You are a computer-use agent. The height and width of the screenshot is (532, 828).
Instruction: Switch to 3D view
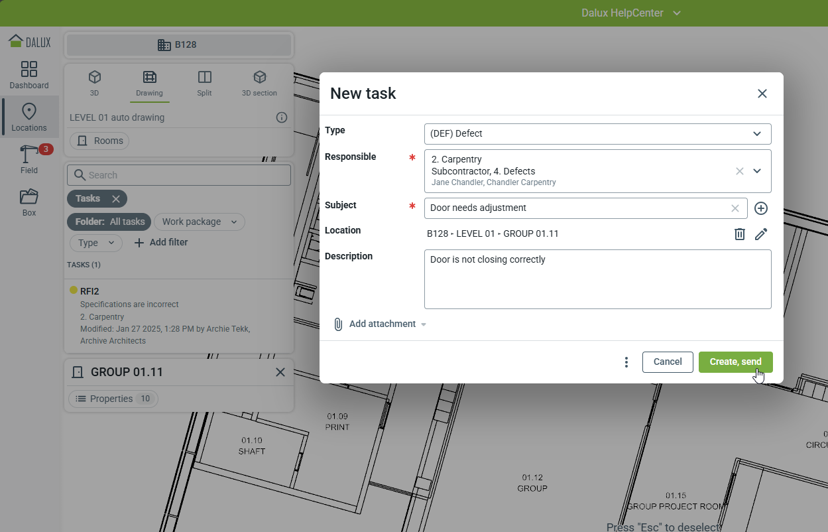(x=94, y=84)
